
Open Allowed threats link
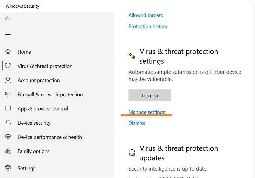(x=146, y=15)
